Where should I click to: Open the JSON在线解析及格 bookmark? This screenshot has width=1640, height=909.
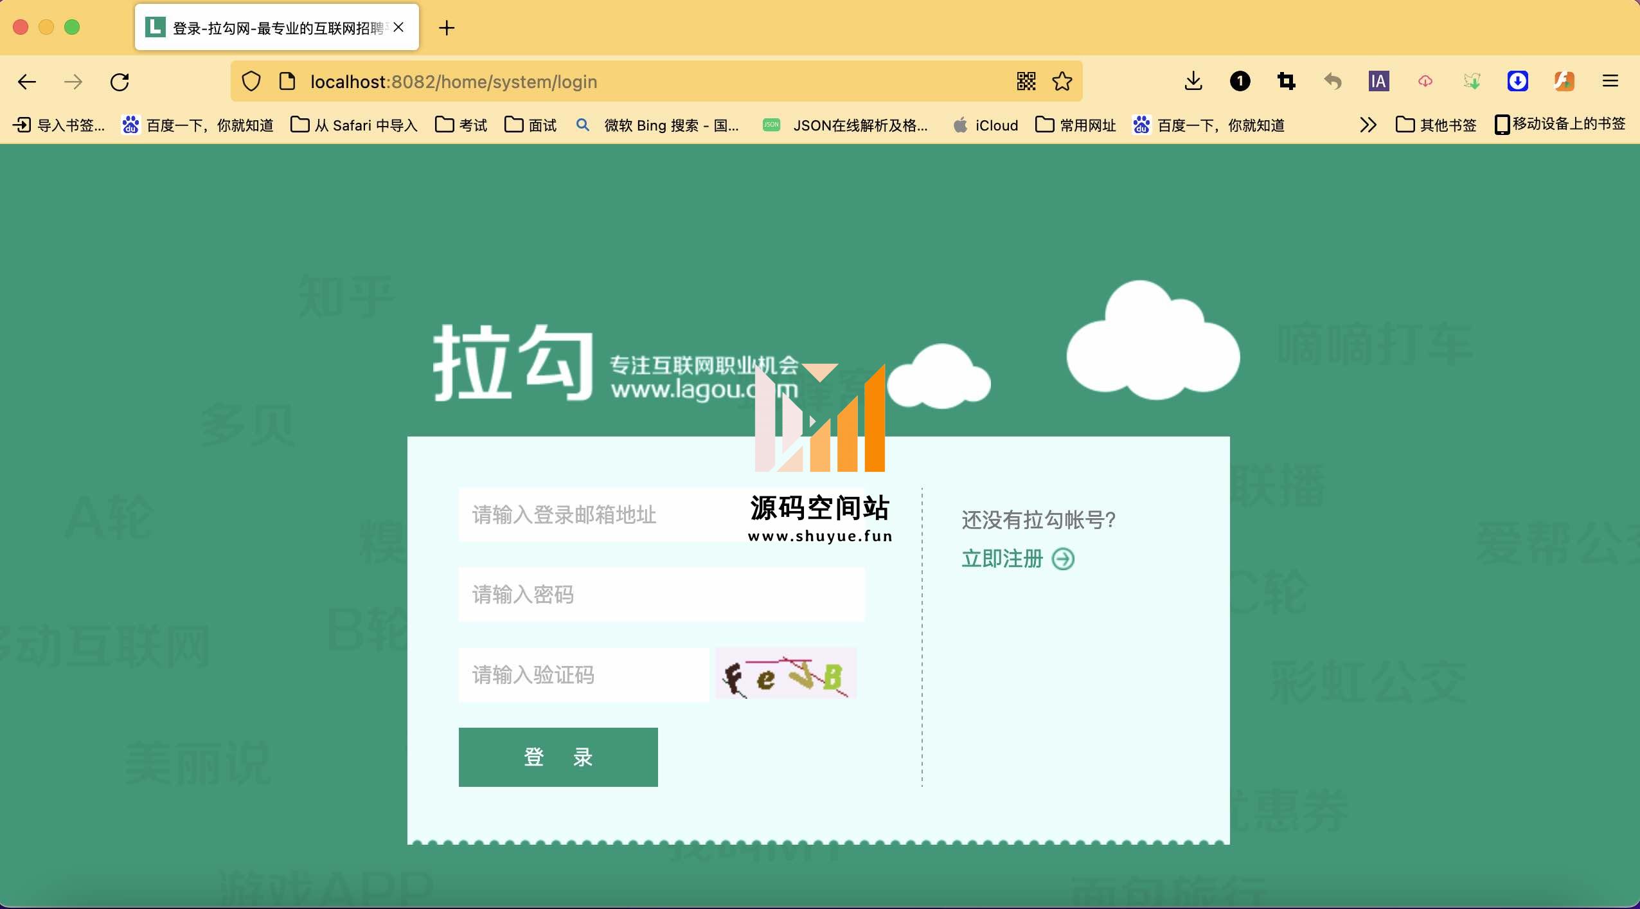coord(845,125)
